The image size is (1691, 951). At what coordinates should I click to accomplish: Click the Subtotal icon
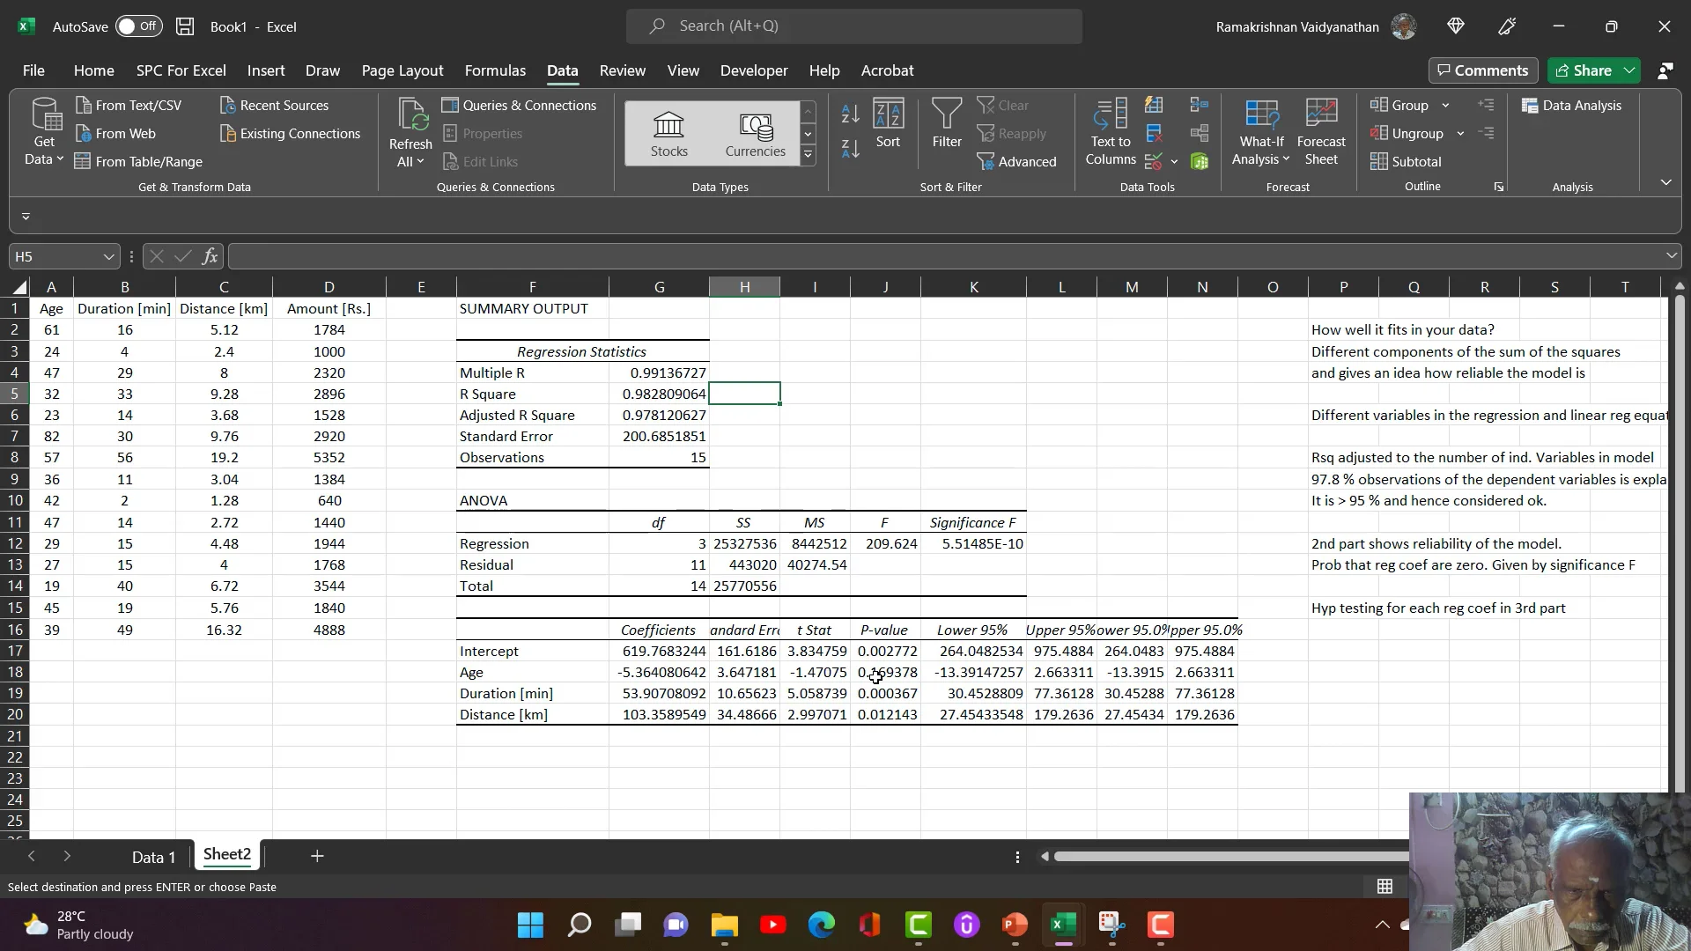tap(1407, 161)
